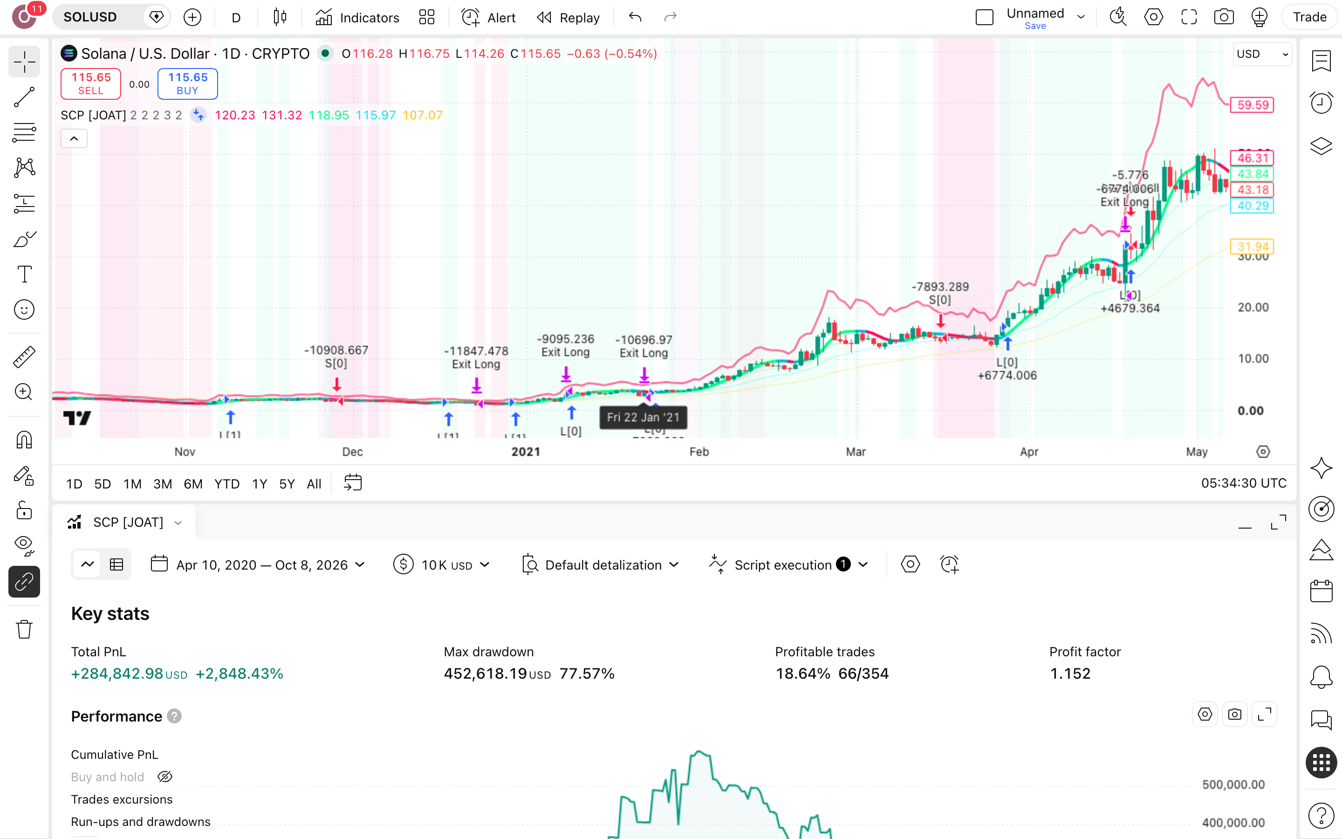Image resolution: width=1342 pixels, height=839 pixels.
Task: Expand the backtest date range dropdown
Action: tap(258, 565)
